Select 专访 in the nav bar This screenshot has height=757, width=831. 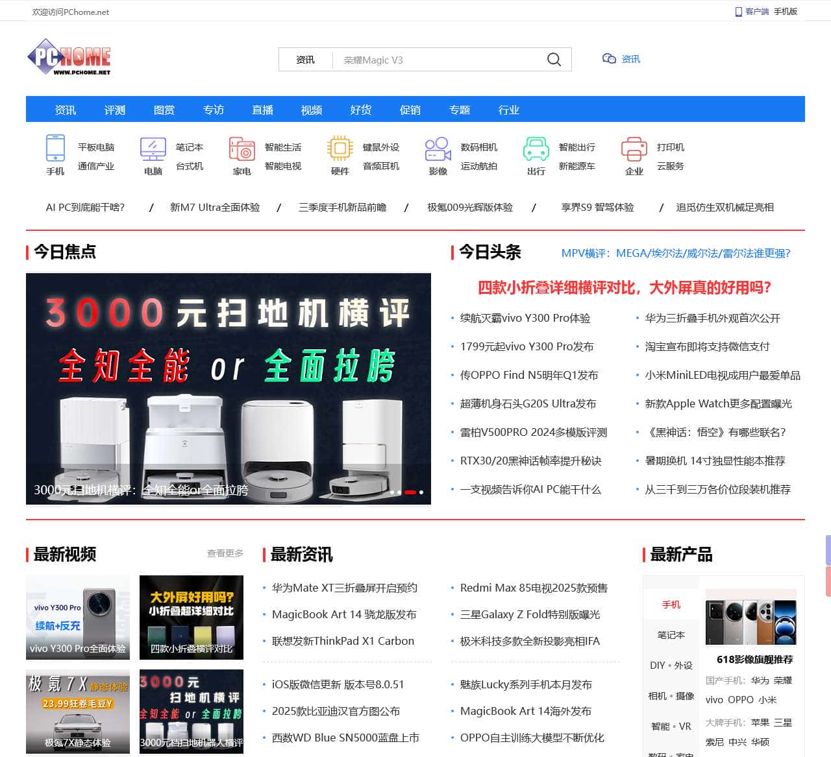[x=214, y=110]
